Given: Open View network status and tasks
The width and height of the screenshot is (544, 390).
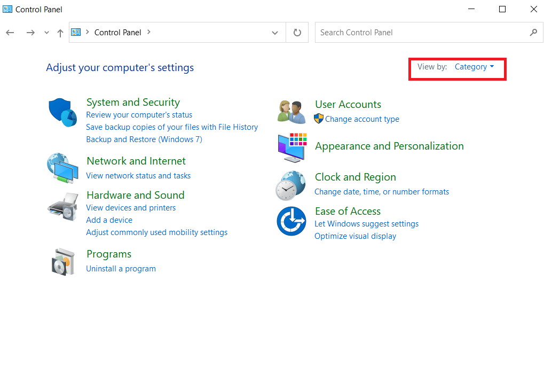Looking at the screenshot, I should 138,176.
